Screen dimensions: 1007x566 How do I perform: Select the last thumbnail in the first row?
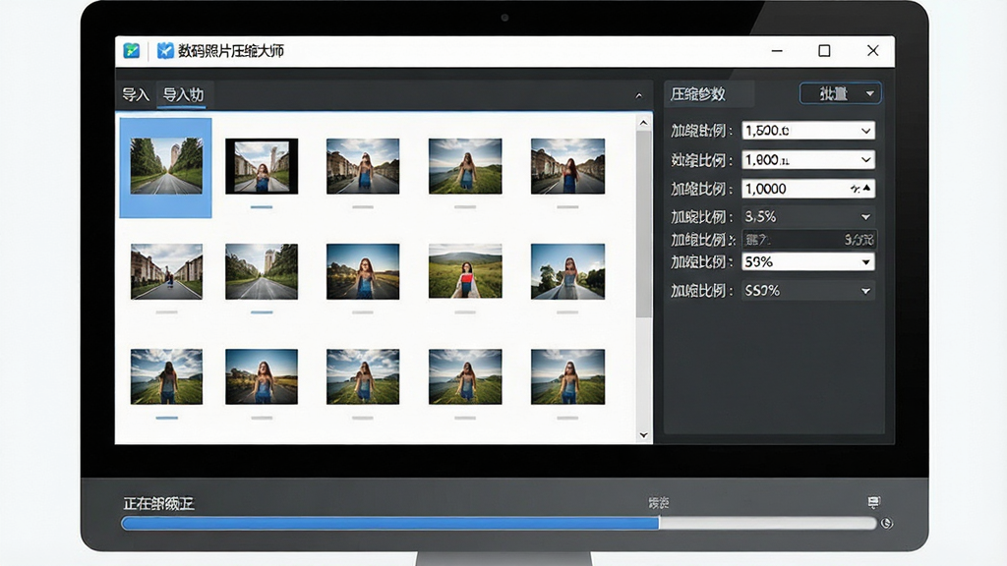(567, 166)
